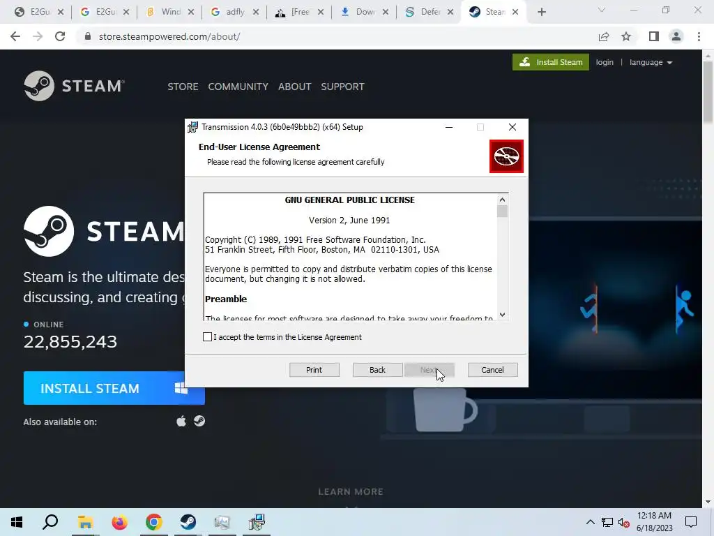Open the Steam login link
The width and height of the screenshot is (714, 536).
click(605, 62)
